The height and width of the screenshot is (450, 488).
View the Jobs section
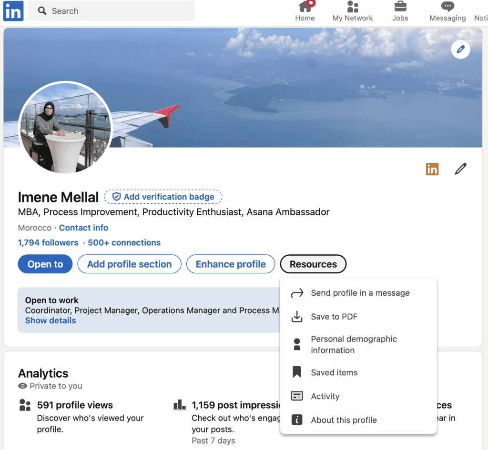(400, 10)
